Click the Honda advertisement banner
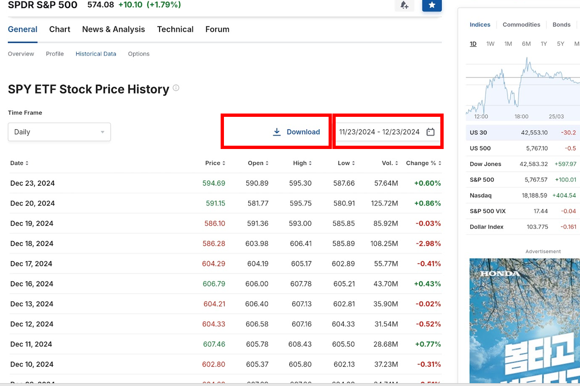This screenshot has width=580, height=386. tap(525, 322)
